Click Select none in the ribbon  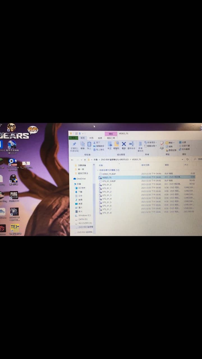pyautogui.click(x=184, y=146)
